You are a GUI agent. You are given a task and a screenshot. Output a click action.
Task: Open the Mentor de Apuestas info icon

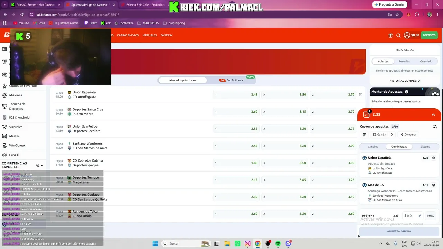click(406, 92)
